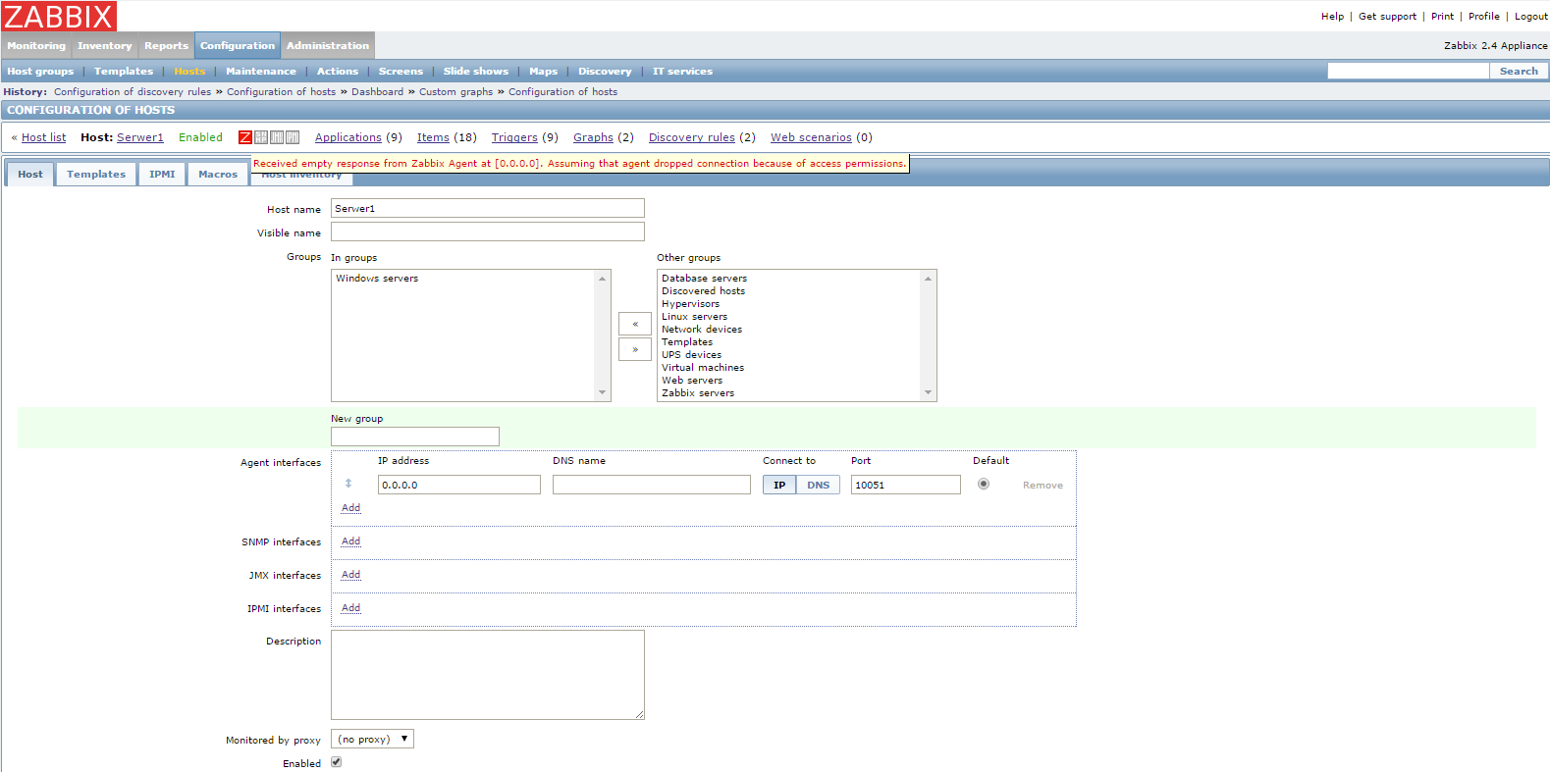Click the IPMI availability status icon

[x=293, y=137]
